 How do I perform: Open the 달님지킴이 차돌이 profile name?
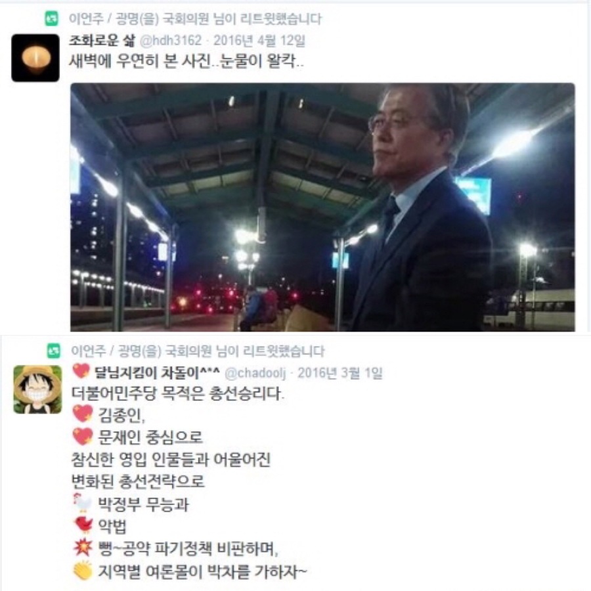[157, 373]
